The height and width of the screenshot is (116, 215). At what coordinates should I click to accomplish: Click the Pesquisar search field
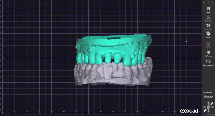(210, 93)
